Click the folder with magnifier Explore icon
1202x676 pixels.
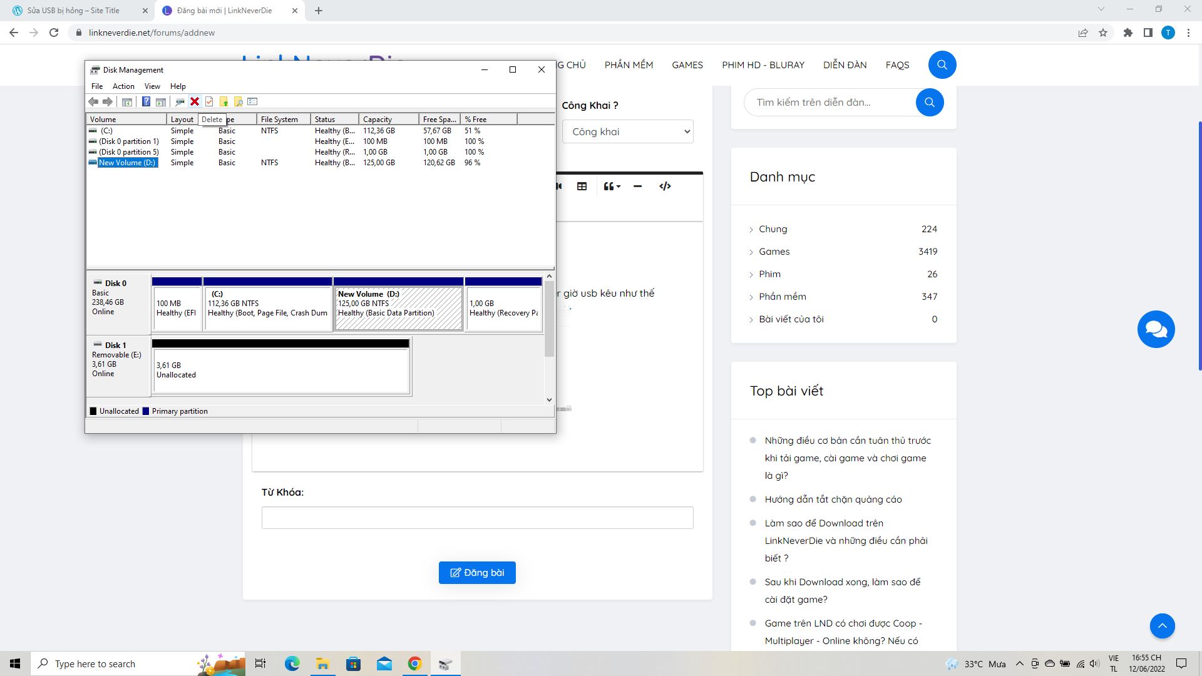[238, 101]
